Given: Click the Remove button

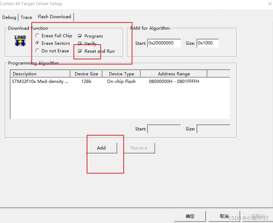Looking at the screenshot, I should coord(139,148).
